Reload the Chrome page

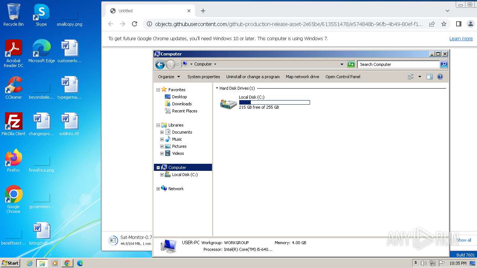point(135,24)
